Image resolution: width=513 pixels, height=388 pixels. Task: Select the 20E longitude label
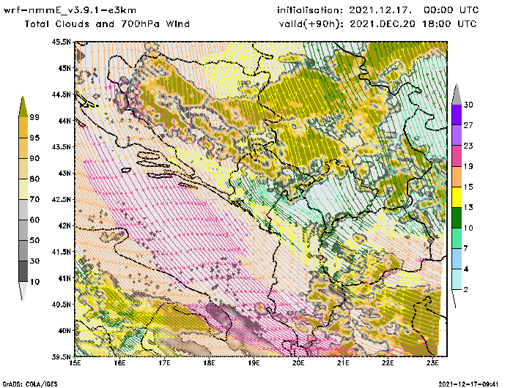pos(298,363)
